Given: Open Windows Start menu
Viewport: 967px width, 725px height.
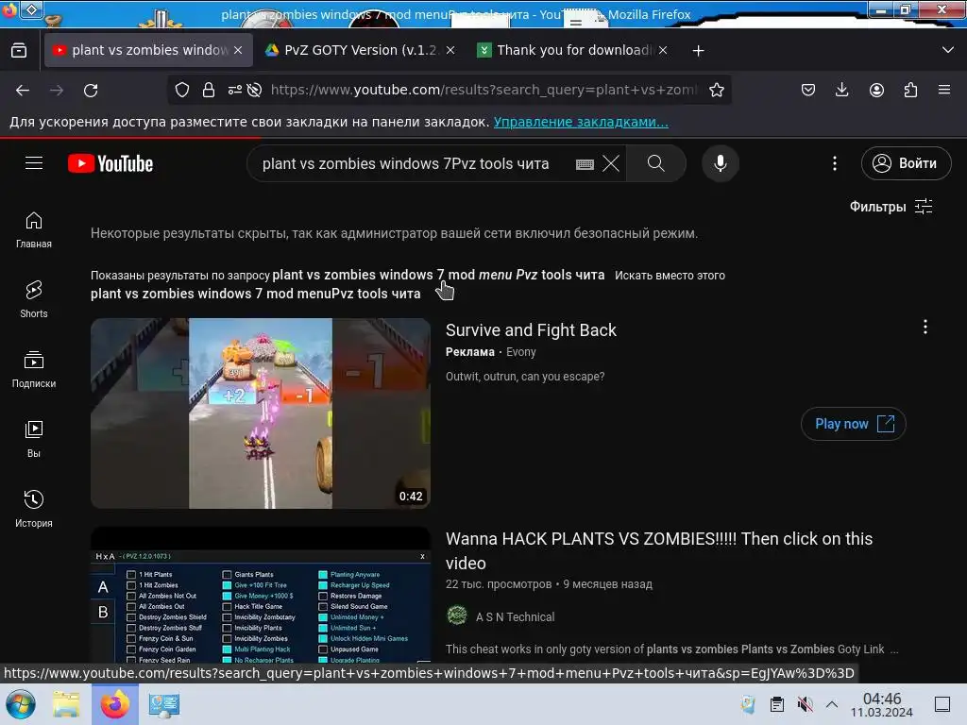Looking at the screenshot, I should point(21,704).
